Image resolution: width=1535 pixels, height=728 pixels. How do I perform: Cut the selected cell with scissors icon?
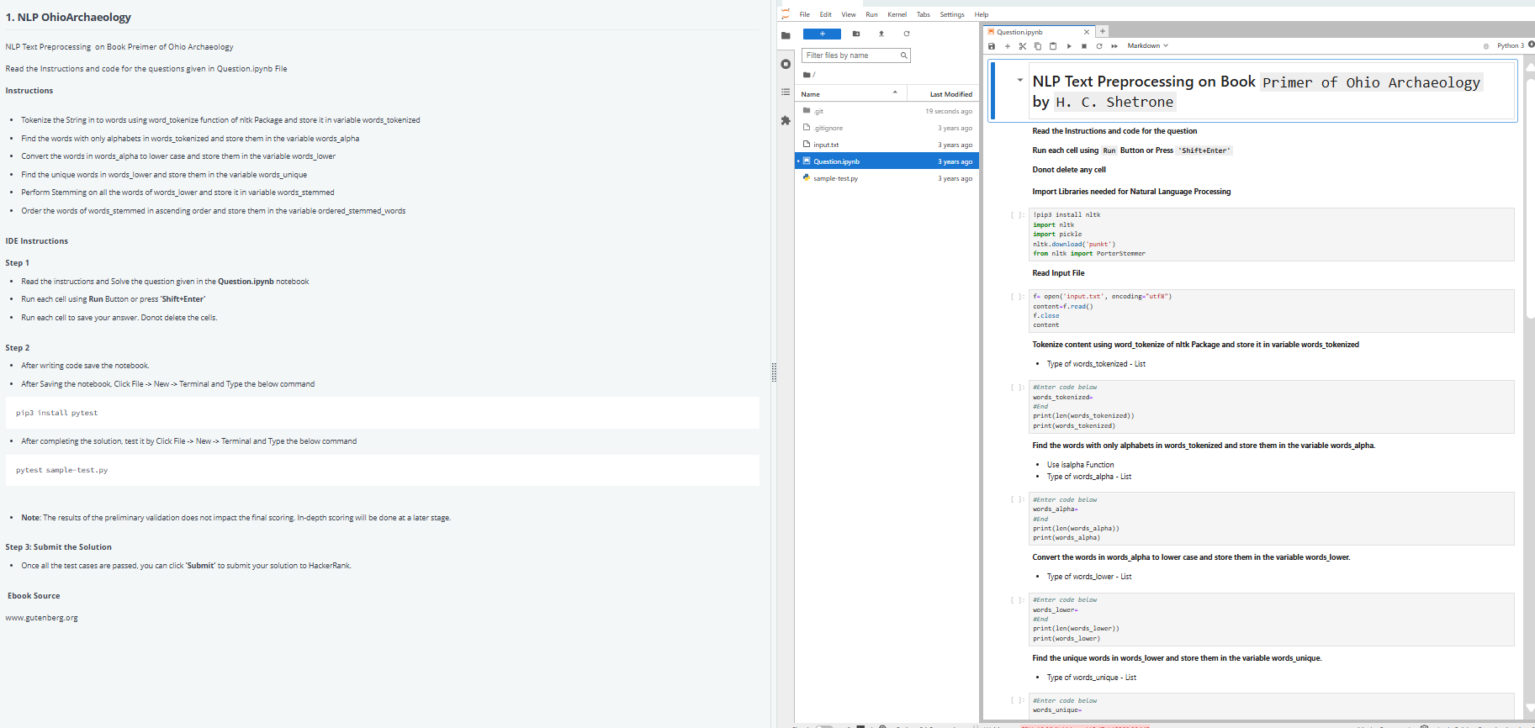click(1023, 46)
